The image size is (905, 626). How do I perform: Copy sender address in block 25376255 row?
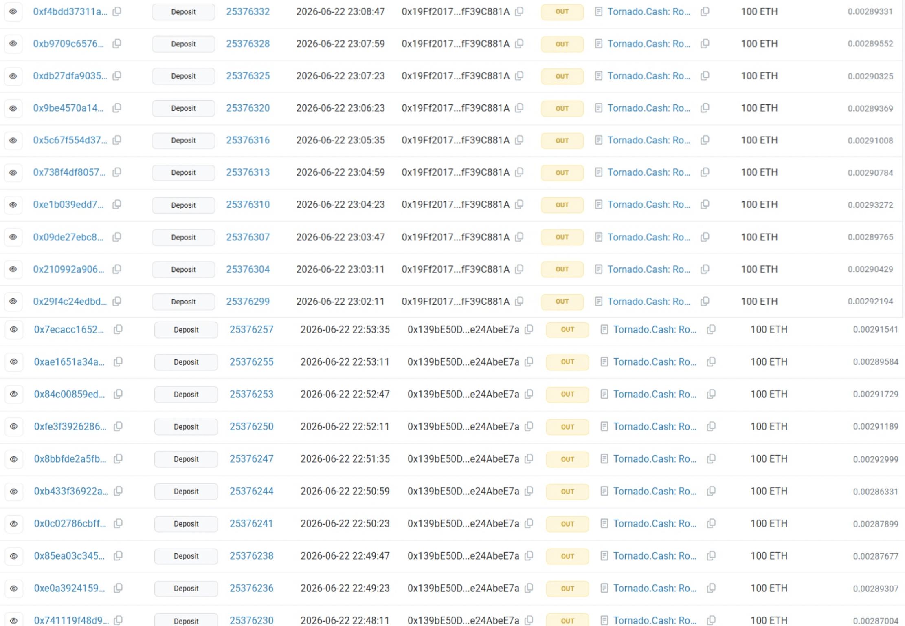[x=529, y=362]
